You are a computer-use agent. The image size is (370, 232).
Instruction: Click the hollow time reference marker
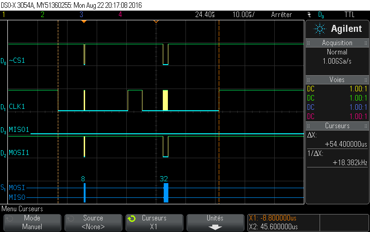[156, 22]
